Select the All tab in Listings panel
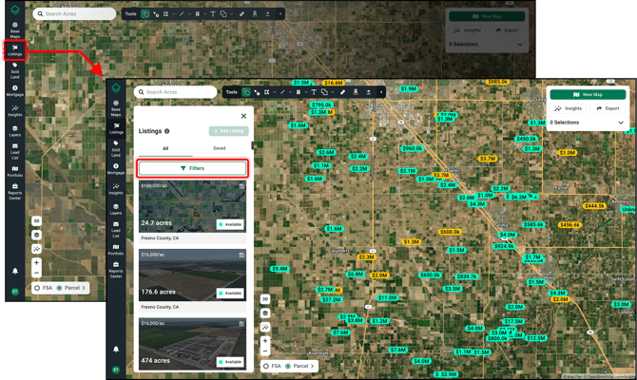This screenshot has height=380, width=637. pyautogui.click(x=165, y=148)
